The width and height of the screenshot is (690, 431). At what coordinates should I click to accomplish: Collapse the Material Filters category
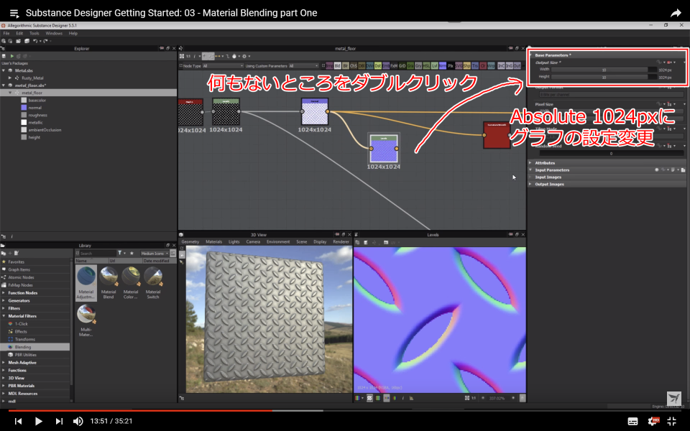[x=4, y=316]
